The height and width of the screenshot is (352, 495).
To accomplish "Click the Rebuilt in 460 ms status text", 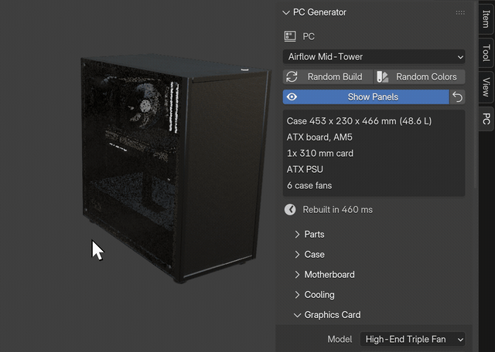I will click(337, 209).
